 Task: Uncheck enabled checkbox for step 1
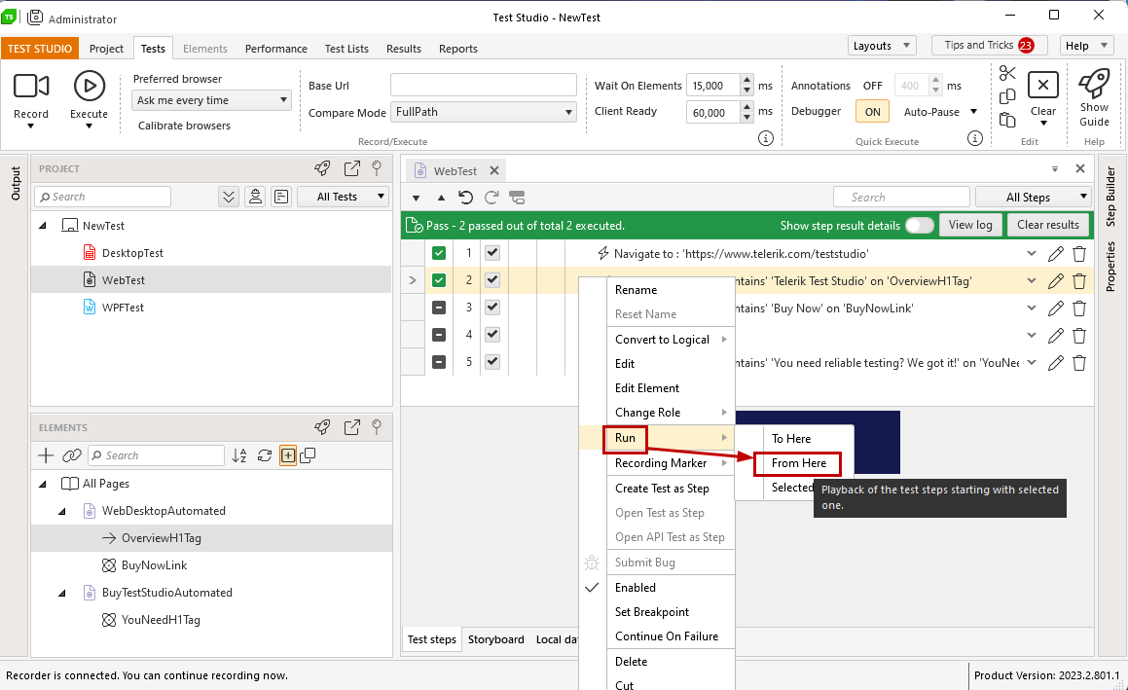[492, 253]
